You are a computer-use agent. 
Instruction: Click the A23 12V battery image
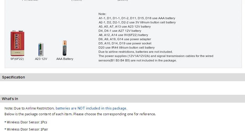coord(41,49)
